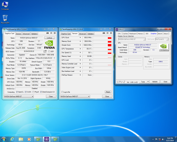Click the screenshot camera icon in Sensors GPU-Z window

tap(104, 33)
